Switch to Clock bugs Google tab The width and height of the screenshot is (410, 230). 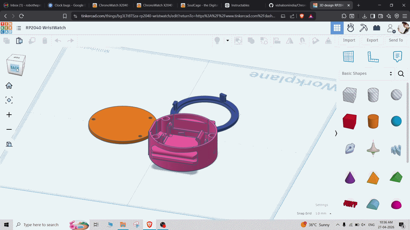[66, 5]
